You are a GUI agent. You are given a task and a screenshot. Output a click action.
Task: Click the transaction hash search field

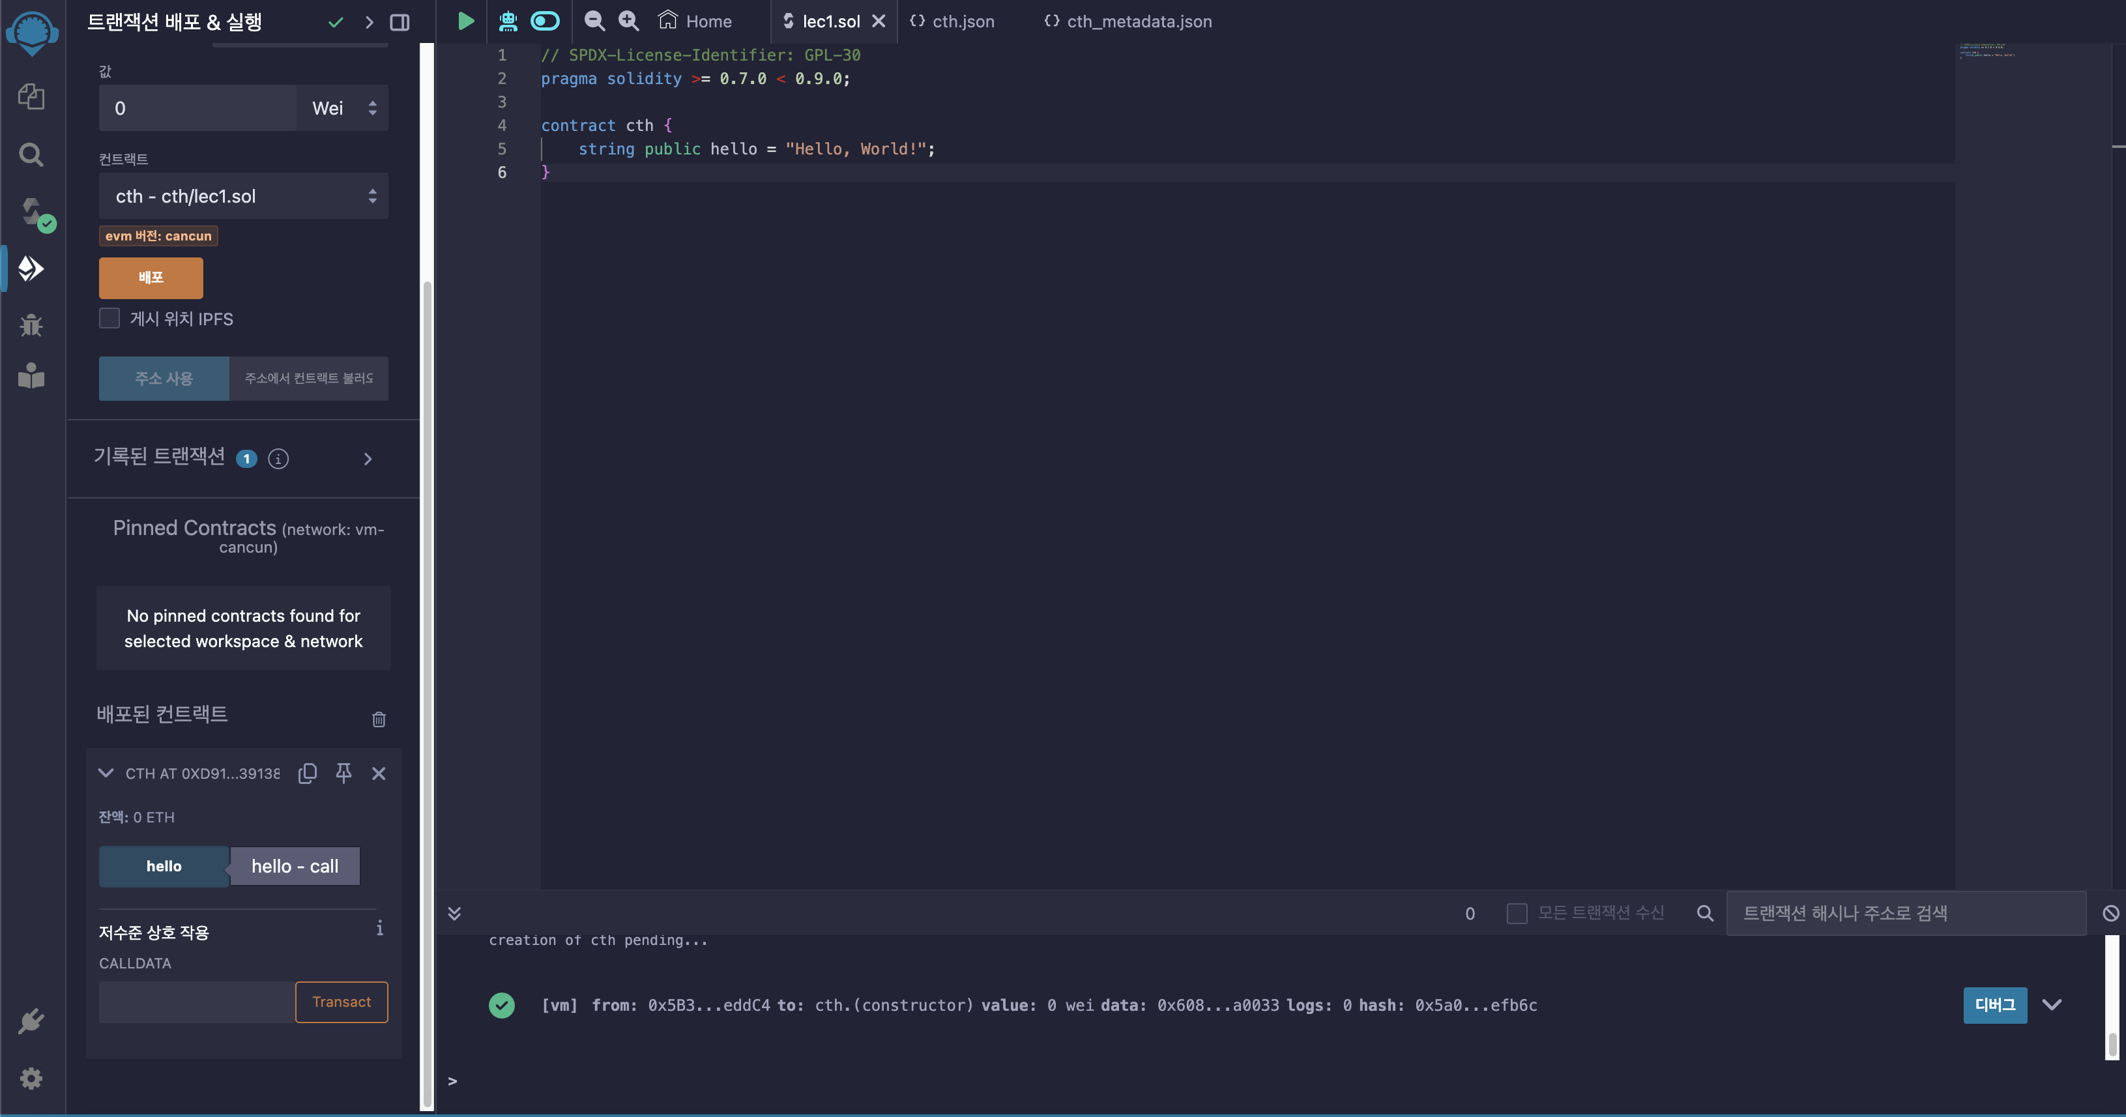tap(1905, 913)
